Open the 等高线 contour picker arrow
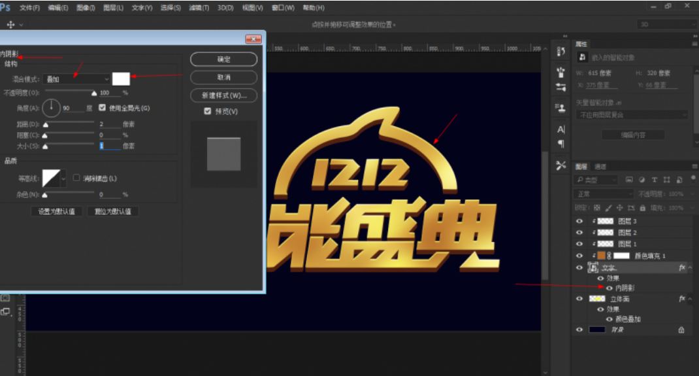 (x=63, y=179)
